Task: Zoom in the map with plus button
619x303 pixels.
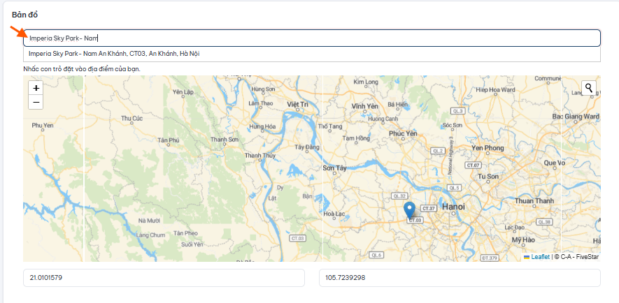Action: pyautogui.click(x=36, y=88)
